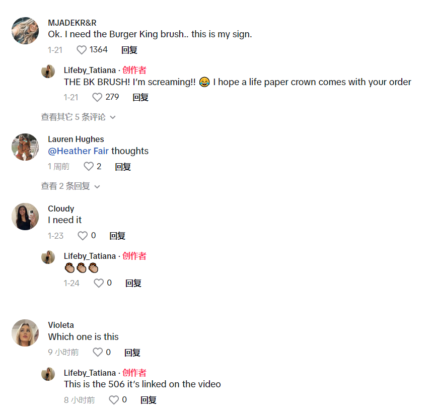Viewport: 431px width, 413px height.
Task: Like MJADEKR&R's Burger King brush comment
Action: click(x=82, y=50)
